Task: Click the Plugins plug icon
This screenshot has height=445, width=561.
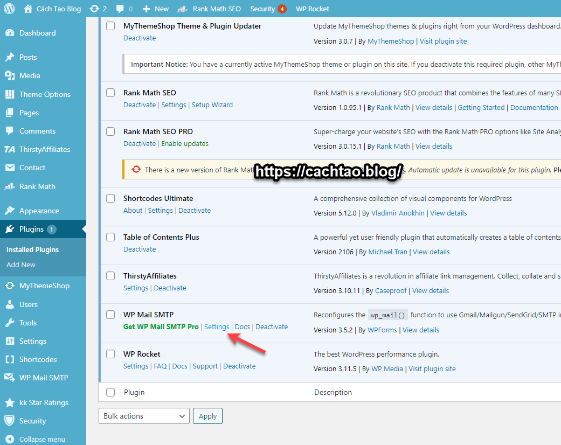Action: tap(10, 230)
